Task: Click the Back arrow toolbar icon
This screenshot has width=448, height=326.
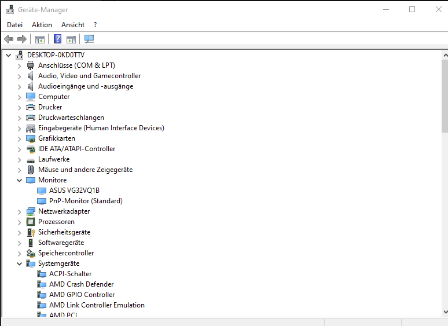Action: pos(9,39)
